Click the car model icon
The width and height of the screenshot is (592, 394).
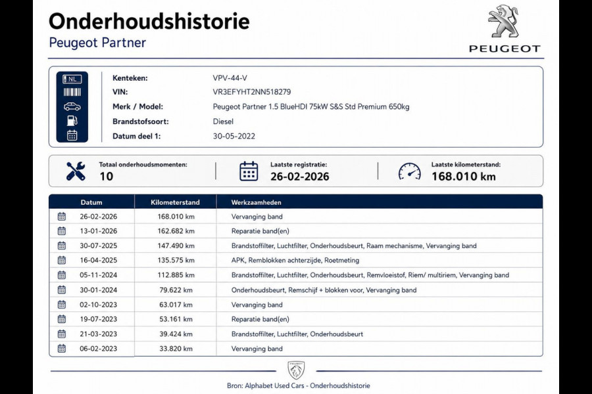click(72, 106)
